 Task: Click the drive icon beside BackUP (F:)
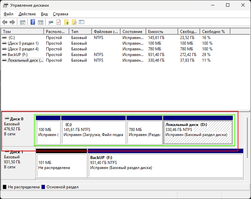click(4, 55)
